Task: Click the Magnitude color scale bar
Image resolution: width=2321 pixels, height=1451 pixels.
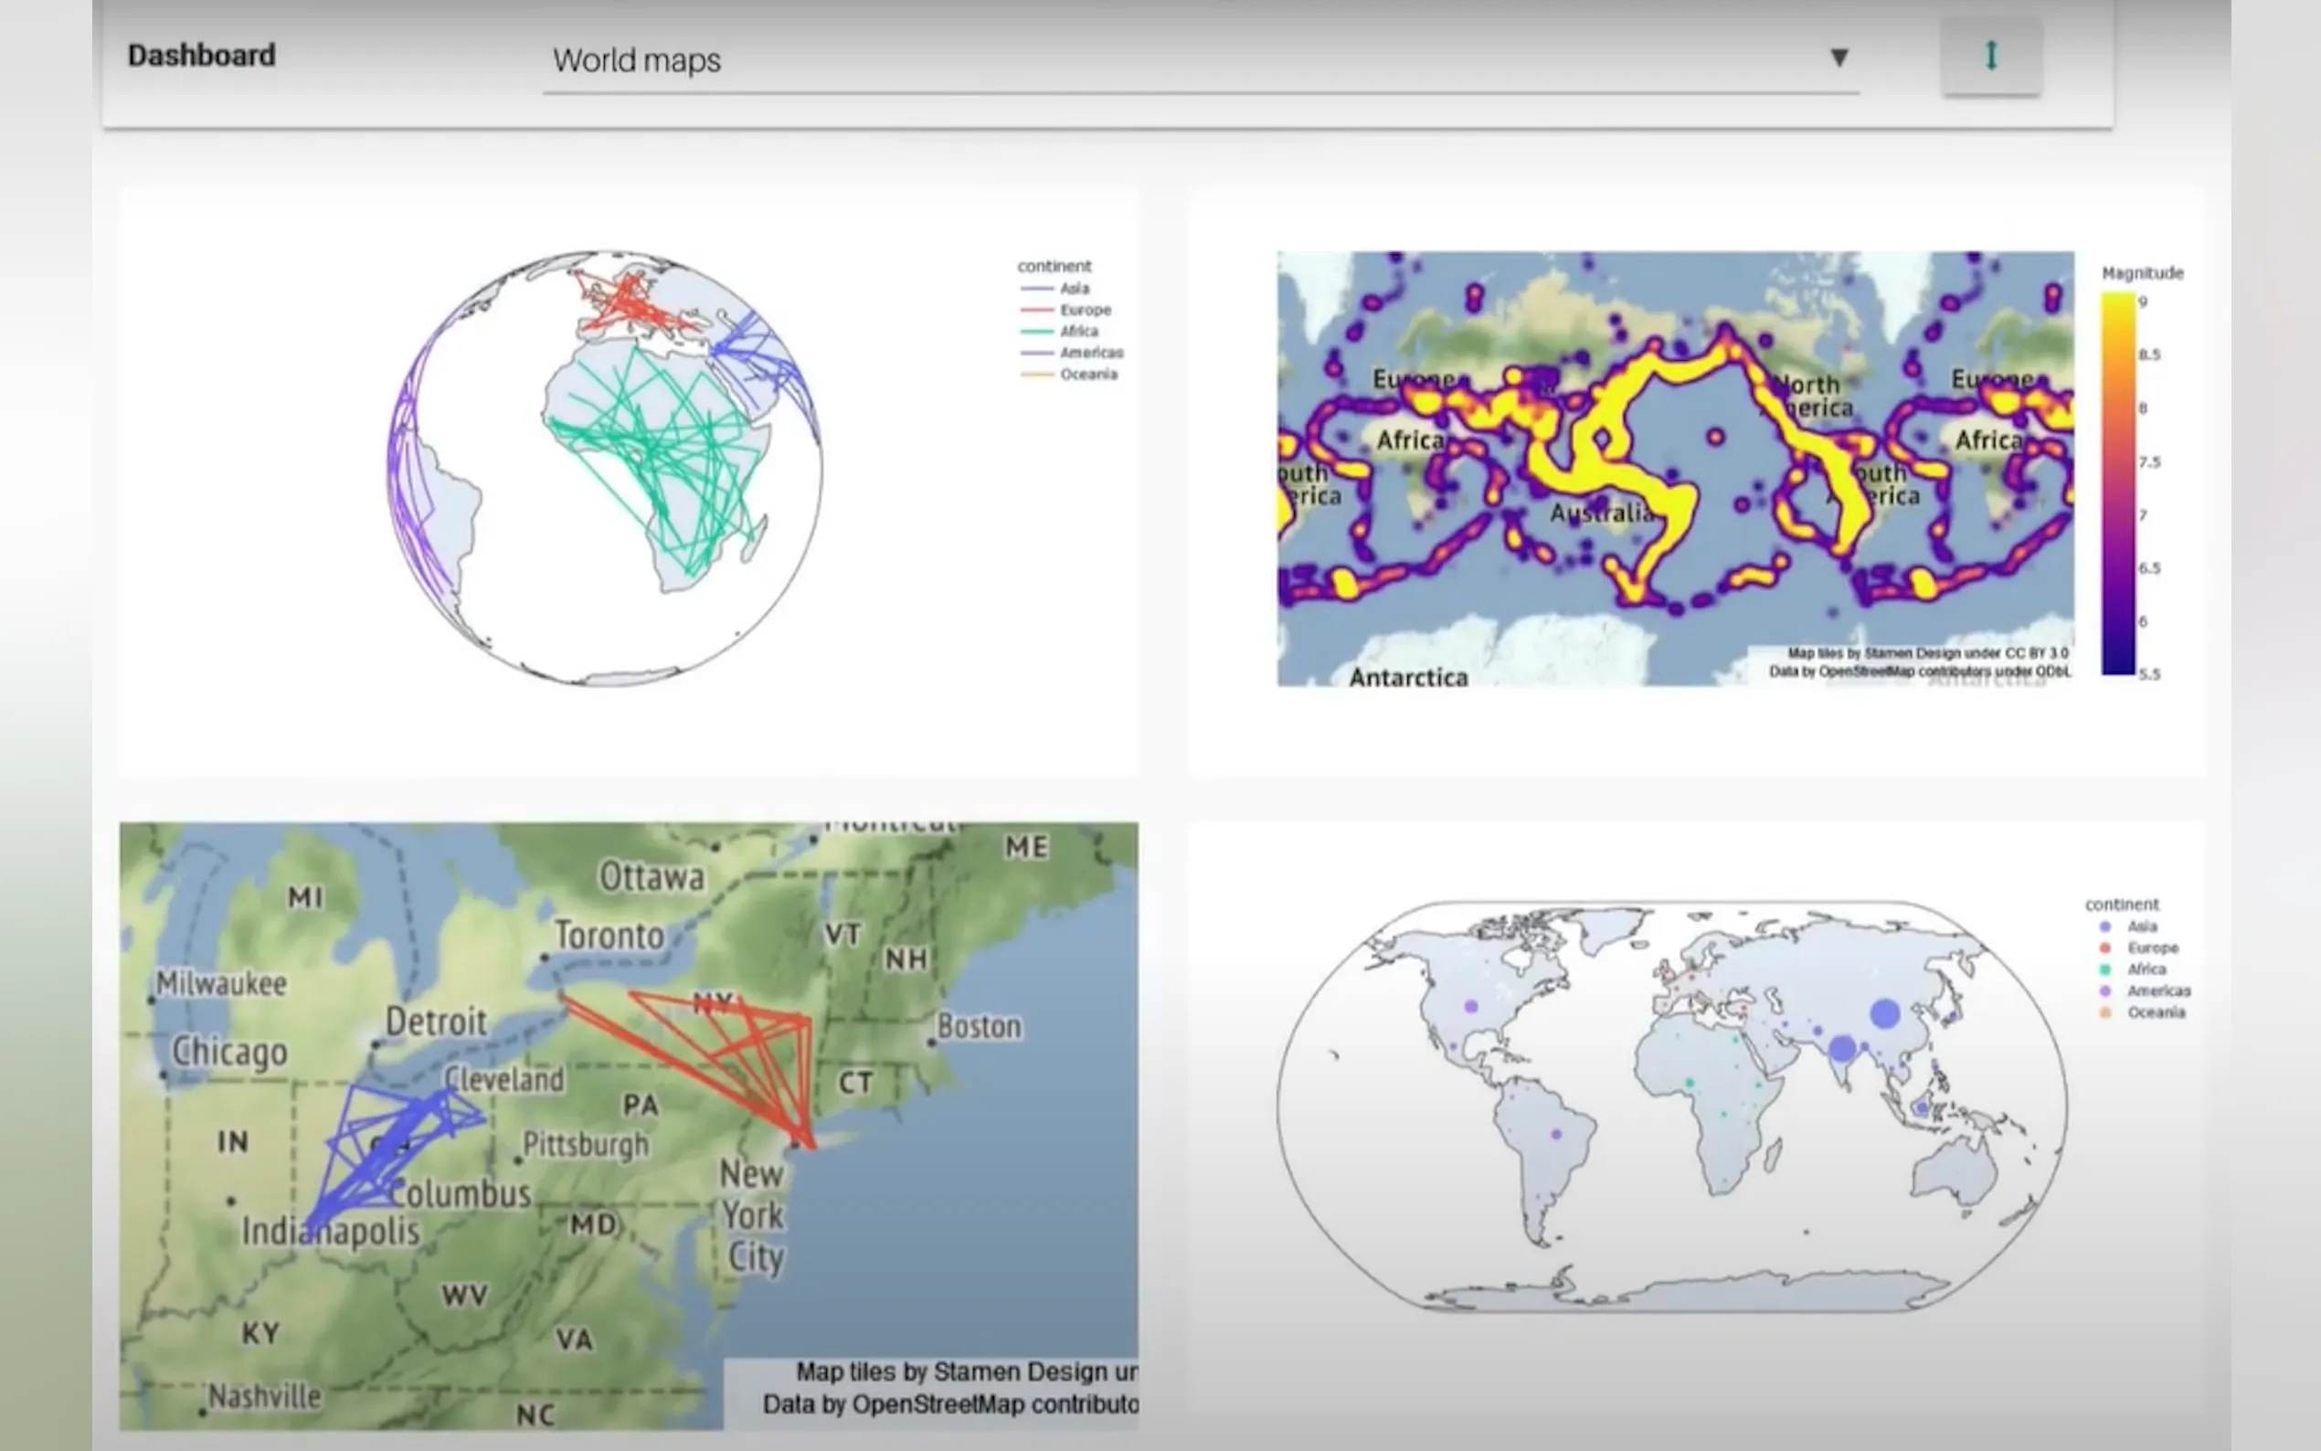Action: [2117, 482]
